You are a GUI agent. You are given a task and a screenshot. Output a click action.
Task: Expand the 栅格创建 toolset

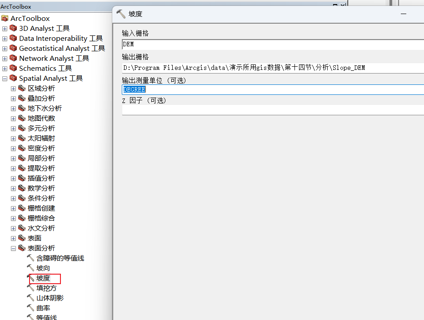click(13, 208)
